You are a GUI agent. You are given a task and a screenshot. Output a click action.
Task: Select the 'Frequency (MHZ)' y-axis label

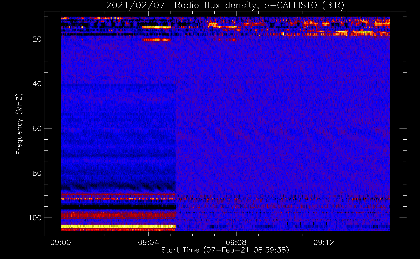tap(19, 124)
